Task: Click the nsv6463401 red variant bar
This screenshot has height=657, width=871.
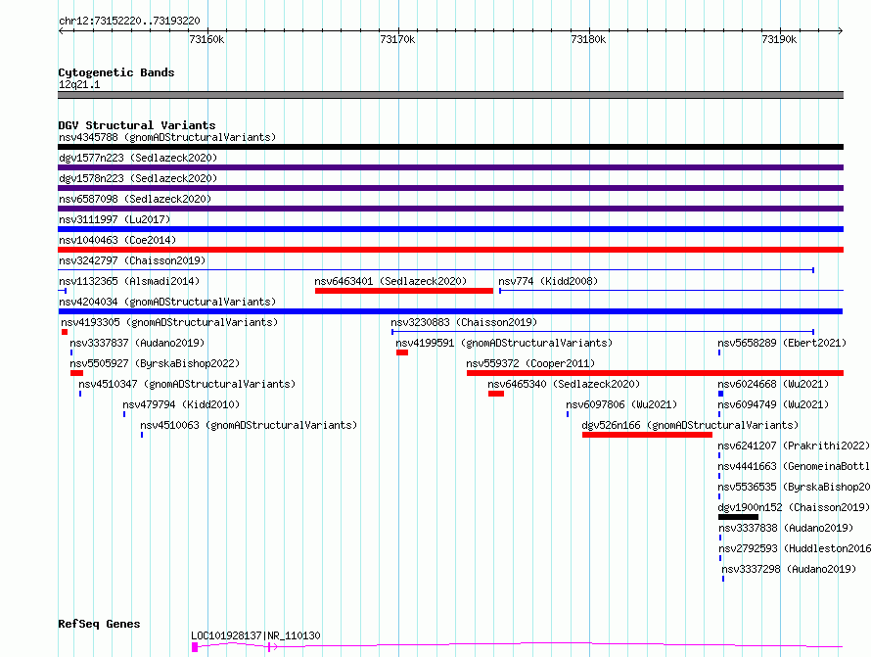Action: [404, 291]
